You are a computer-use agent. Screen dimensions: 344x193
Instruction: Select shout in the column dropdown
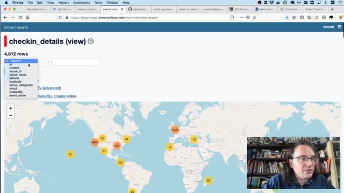click(21, 88)
